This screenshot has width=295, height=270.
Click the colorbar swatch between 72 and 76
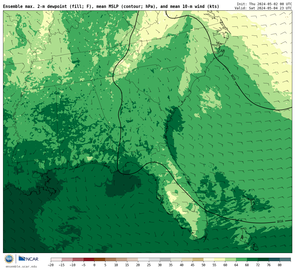pos(263,260)
